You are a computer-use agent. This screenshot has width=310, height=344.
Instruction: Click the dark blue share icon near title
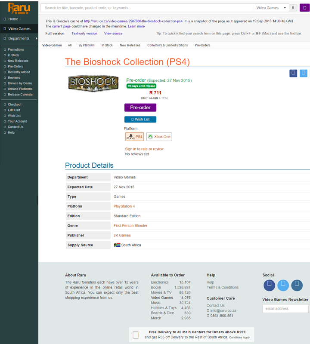(293, 73)
